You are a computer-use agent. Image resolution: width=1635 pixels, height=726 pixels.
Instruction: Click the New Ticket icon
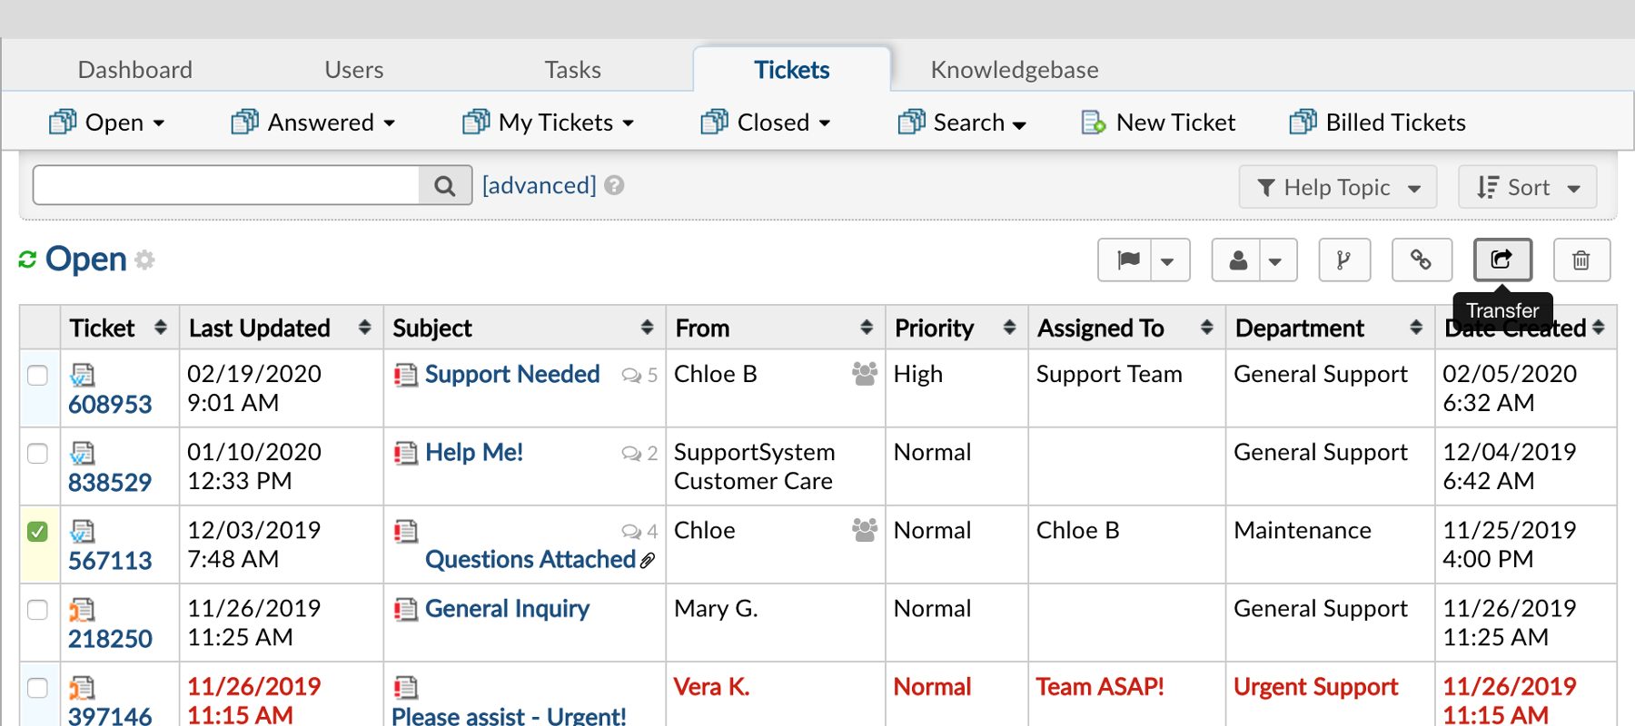[x=1094, y=122]
